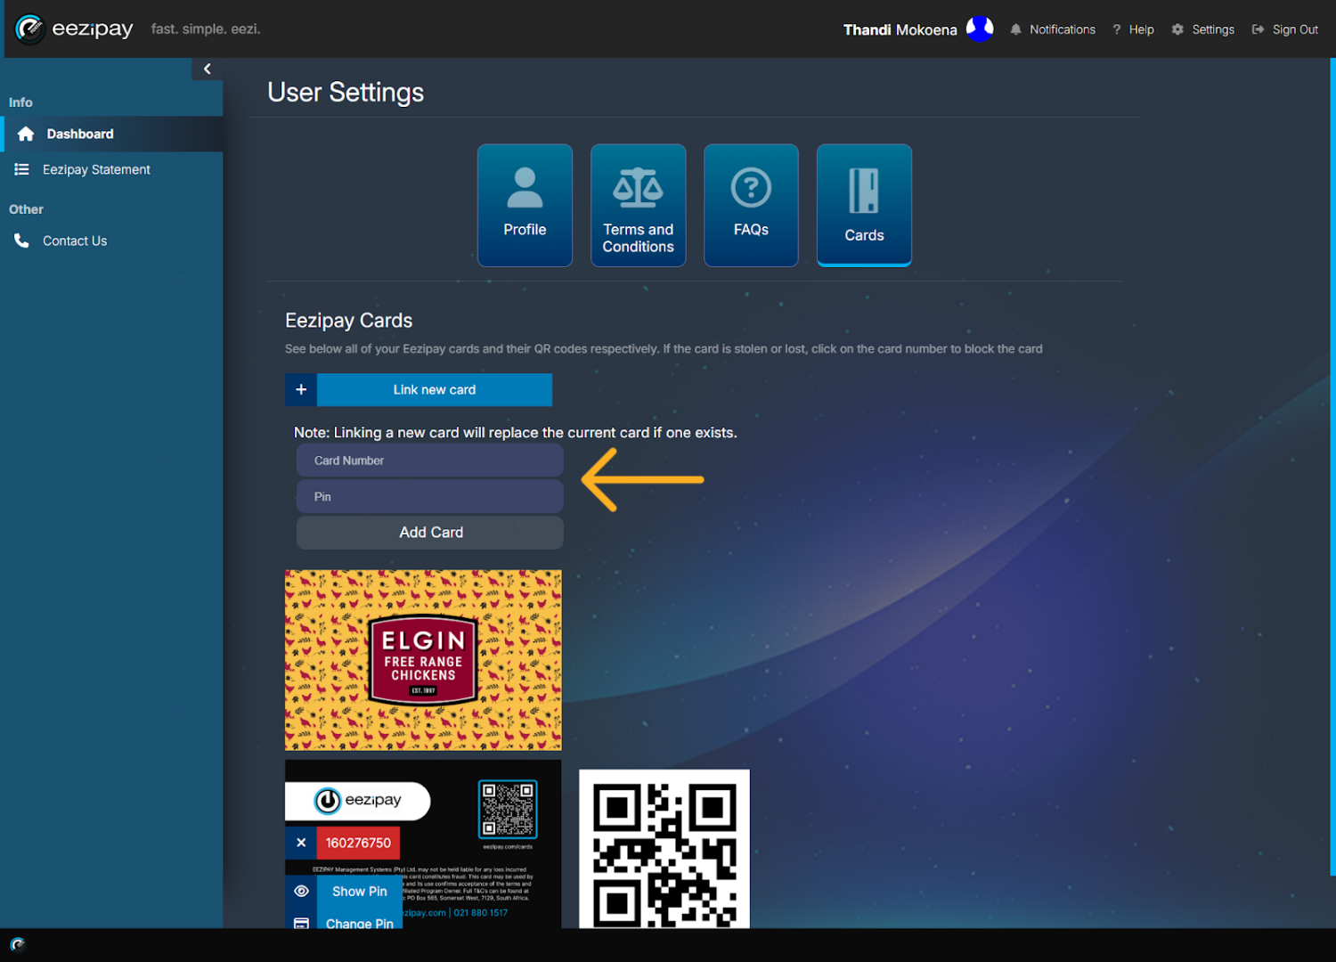
Task: Click card number 160276750 to block it
Action: tap(358, 843)
